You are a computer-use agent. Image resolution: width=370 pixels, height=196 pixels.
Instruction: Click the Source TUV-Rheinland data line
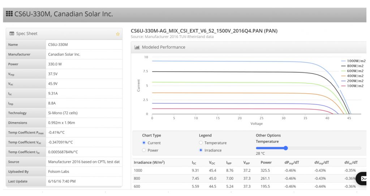pos(172,37)
